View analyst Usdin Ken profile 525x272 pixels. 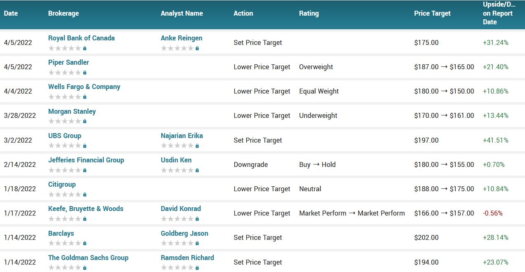pos(176,160)
